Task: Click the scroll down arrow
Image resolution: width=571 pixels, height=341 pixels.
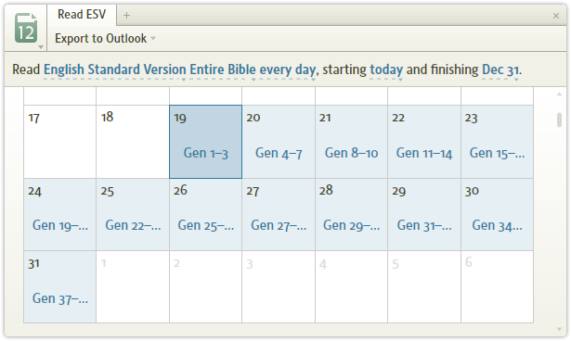Action: (x=559, y=329)
